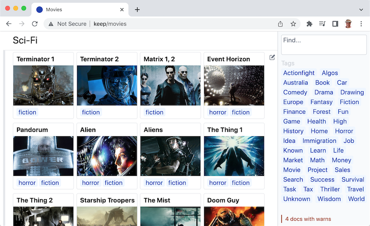Open the Alien poster image
Screen dimensions: 370x226
click(x=107, y=156)
